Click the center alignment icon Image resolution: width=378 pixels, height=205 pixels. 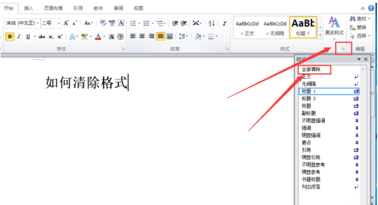click(142, 36)
